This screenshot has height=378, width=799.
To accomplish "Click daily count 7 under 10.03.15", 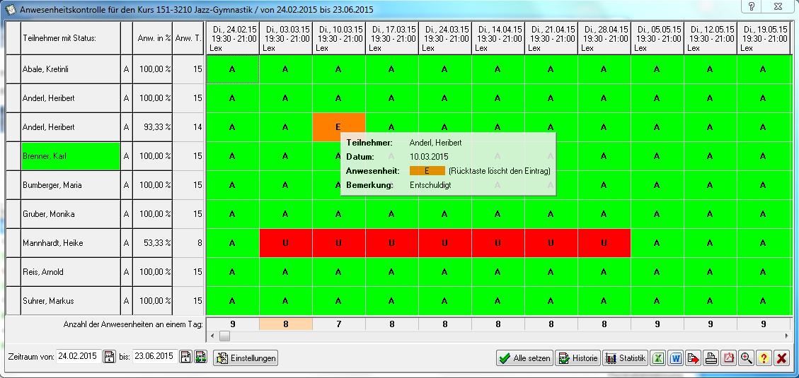I will [338, 324].
